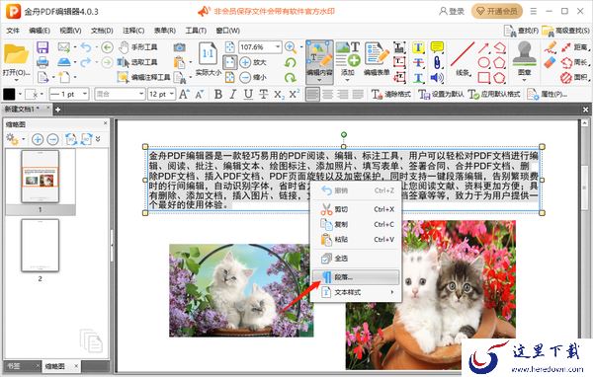Pick the red line drawing tool (线条)
Image resolution: width=593 pixels, height=377 pixels.
[x=463, y=58]
